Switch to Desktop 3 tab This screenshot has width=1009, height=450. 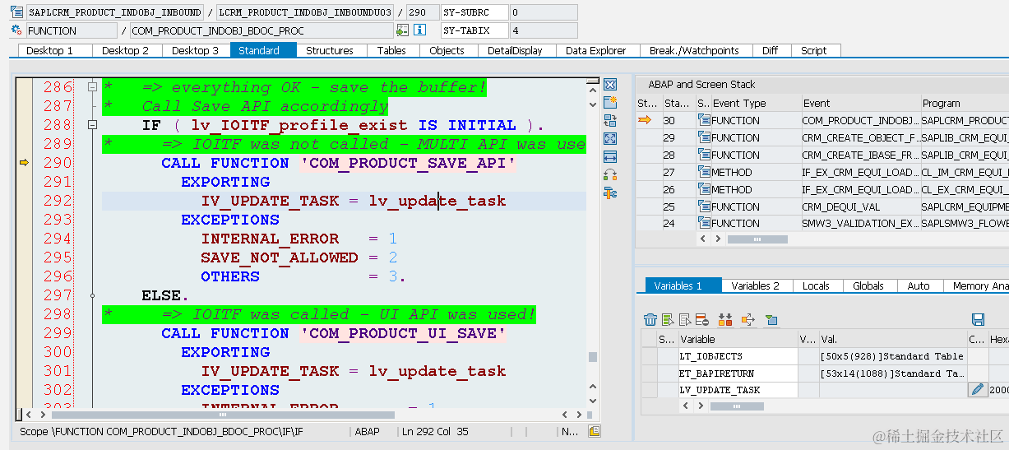(195, 50)
